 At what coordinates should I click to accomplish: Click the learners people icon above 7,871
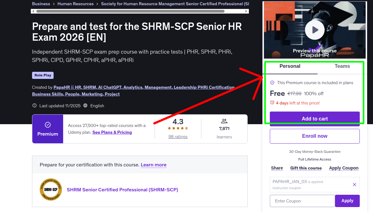click(224, 121)
